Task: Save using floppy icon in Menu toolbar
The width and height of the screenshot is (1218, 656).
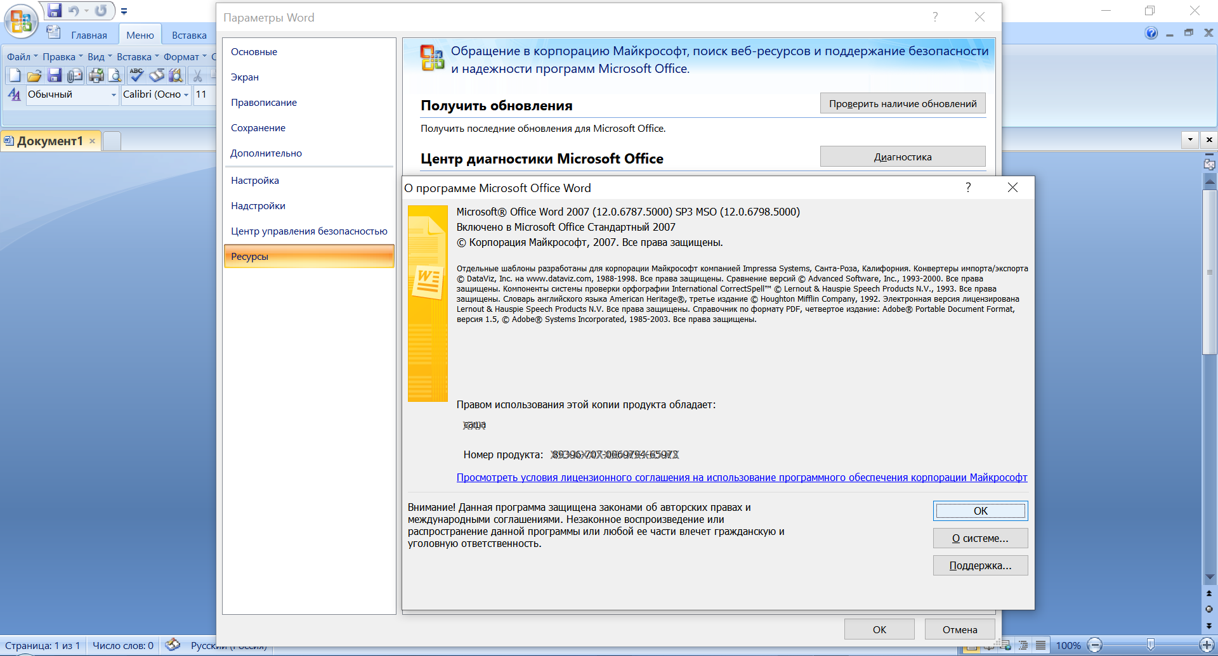Action: pos(55,76)
